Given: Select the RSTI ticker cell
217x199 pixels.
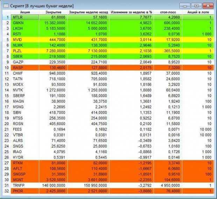Looking at the screenshot, I should coord(25,34).
